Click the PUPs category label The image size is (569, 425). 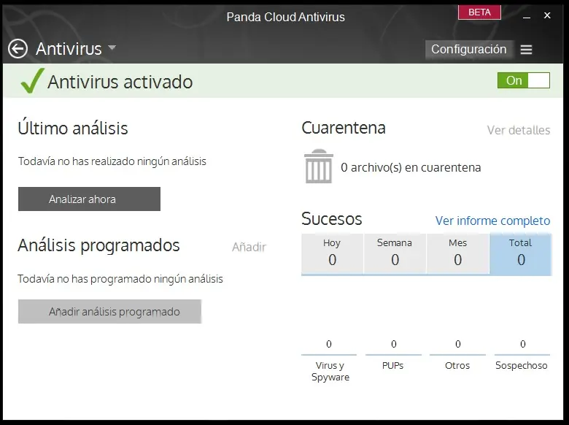click(x=393, y=365)
